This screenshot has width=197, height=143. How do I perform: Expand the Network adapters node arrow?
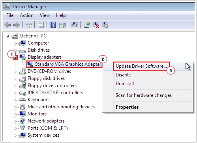[15, 121]
